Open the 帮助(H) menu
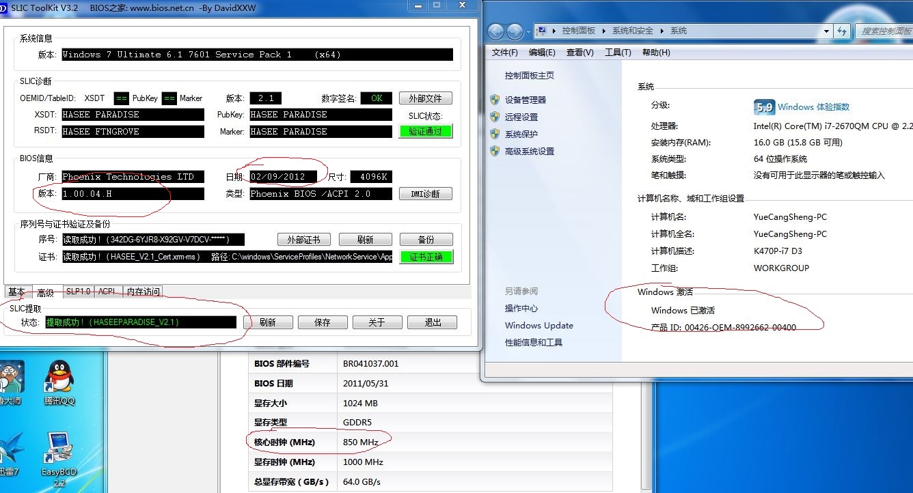 656,53
